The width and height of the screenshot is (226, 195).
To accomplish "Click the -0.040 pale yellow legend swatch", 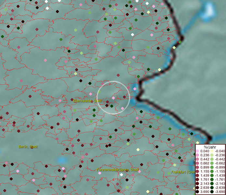I will tap(212, 151).
